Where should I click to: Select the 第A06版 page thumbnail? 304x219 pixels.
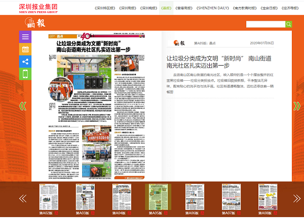(x=192, y=198)
